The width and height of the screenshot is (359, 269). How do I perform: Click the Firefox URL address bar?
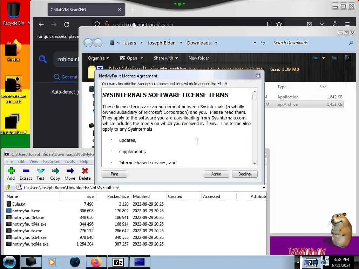pyautogui.click(x=188, y=25)
